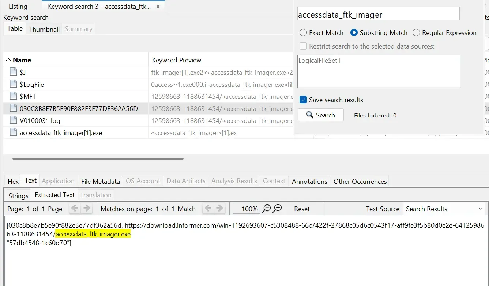Switch to the Strings sub-tab
This screenshot has width=489, height=286.
click(18, 196)
